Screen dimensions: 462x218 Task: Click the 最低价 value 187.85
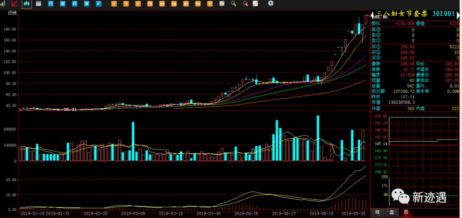pyautogui.click(x=453, y=80)
